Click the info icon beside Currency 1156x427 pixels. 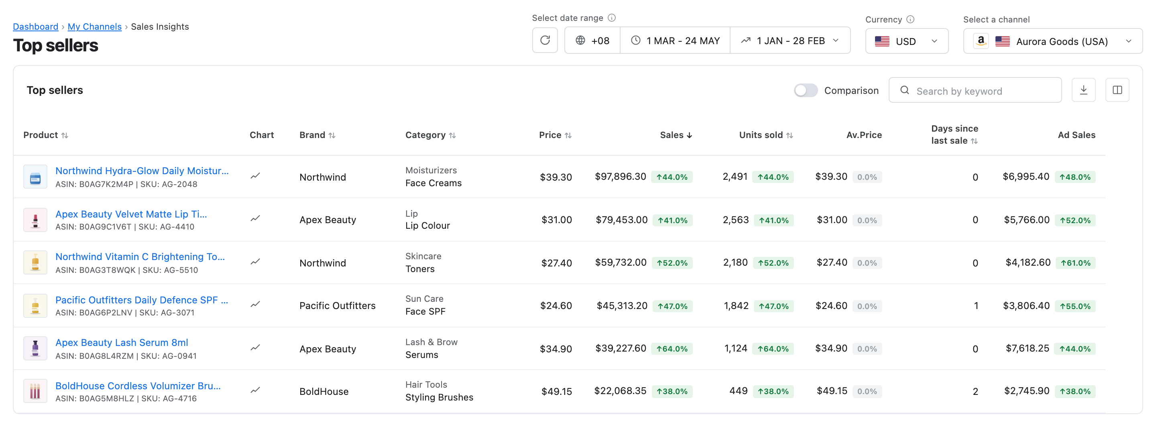pos(910,19)
